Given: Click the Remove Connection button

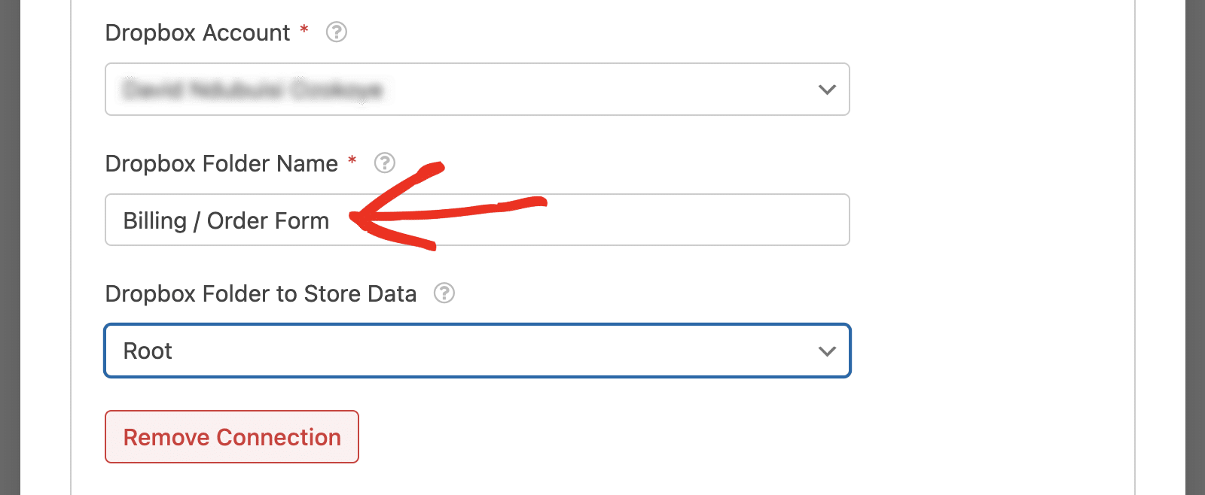Looking at the screenshot, I should [x=232, y=437].
